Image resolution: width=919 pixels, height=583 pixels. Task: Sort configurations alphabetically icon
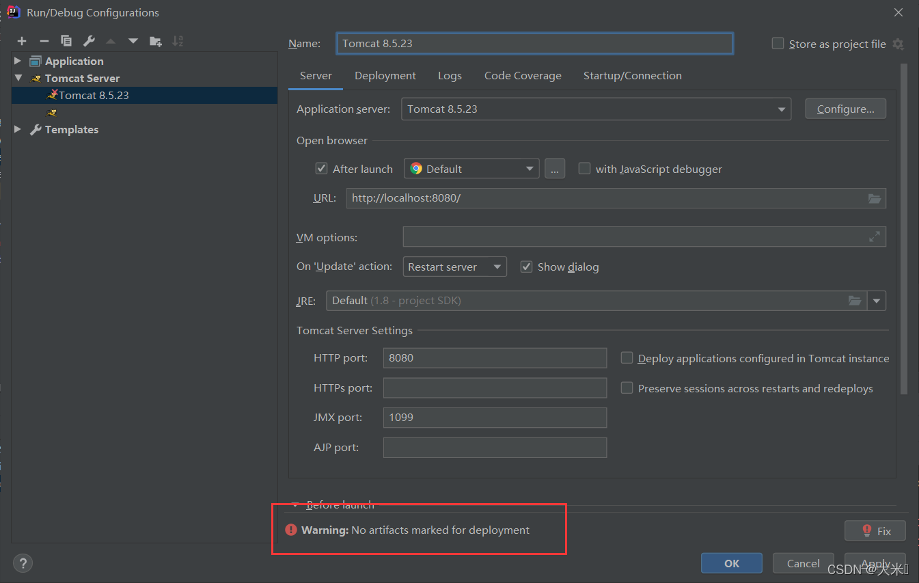tap(178, 41)
